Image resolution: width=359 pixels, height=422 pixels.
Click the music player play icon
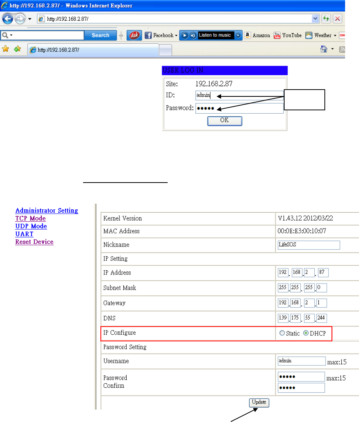[185, 35]
